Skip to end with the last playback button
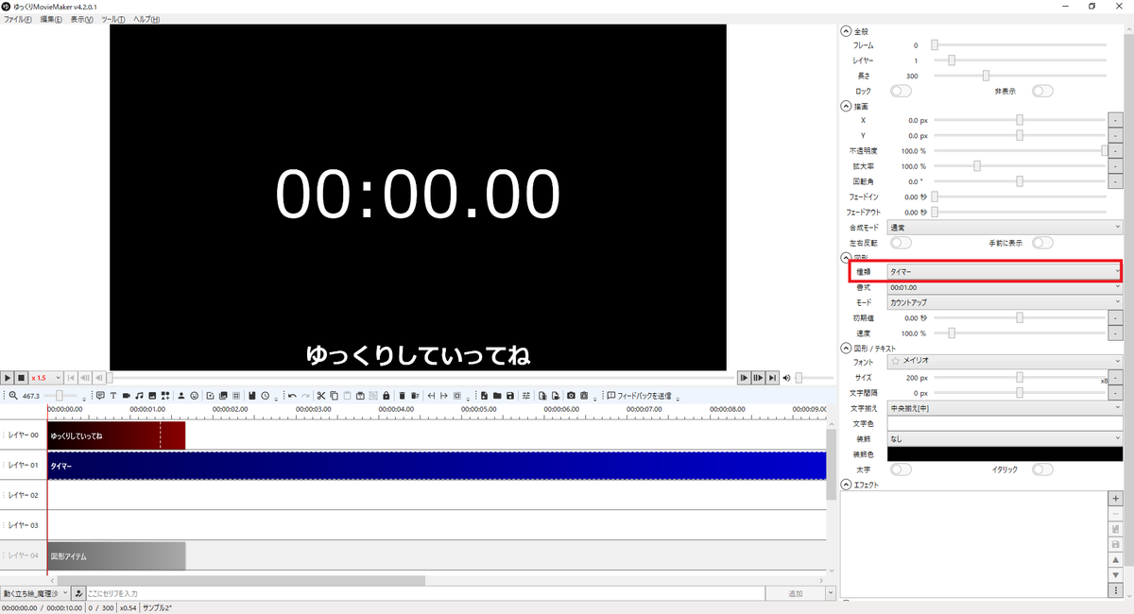This screenshot has width=1134, height=614. click(773, 378)
